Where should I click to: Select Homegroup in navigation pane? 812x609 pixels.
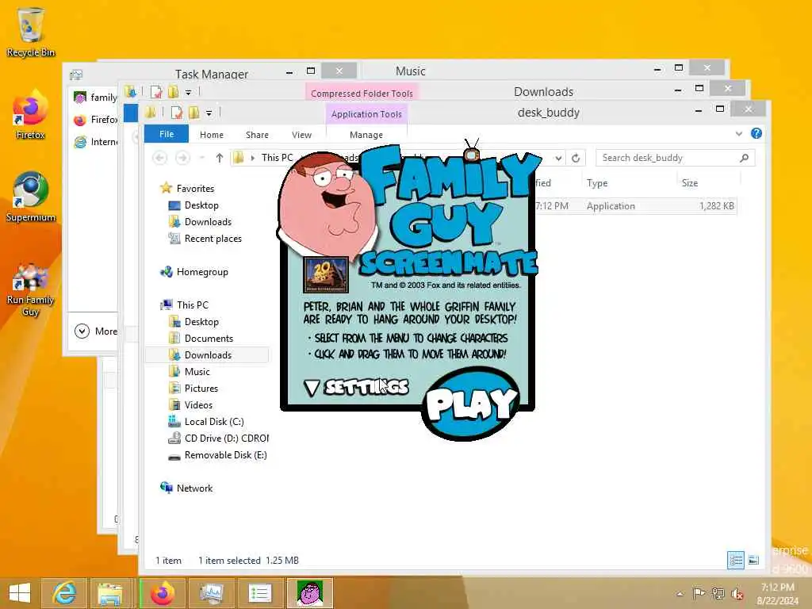[202, 272]
